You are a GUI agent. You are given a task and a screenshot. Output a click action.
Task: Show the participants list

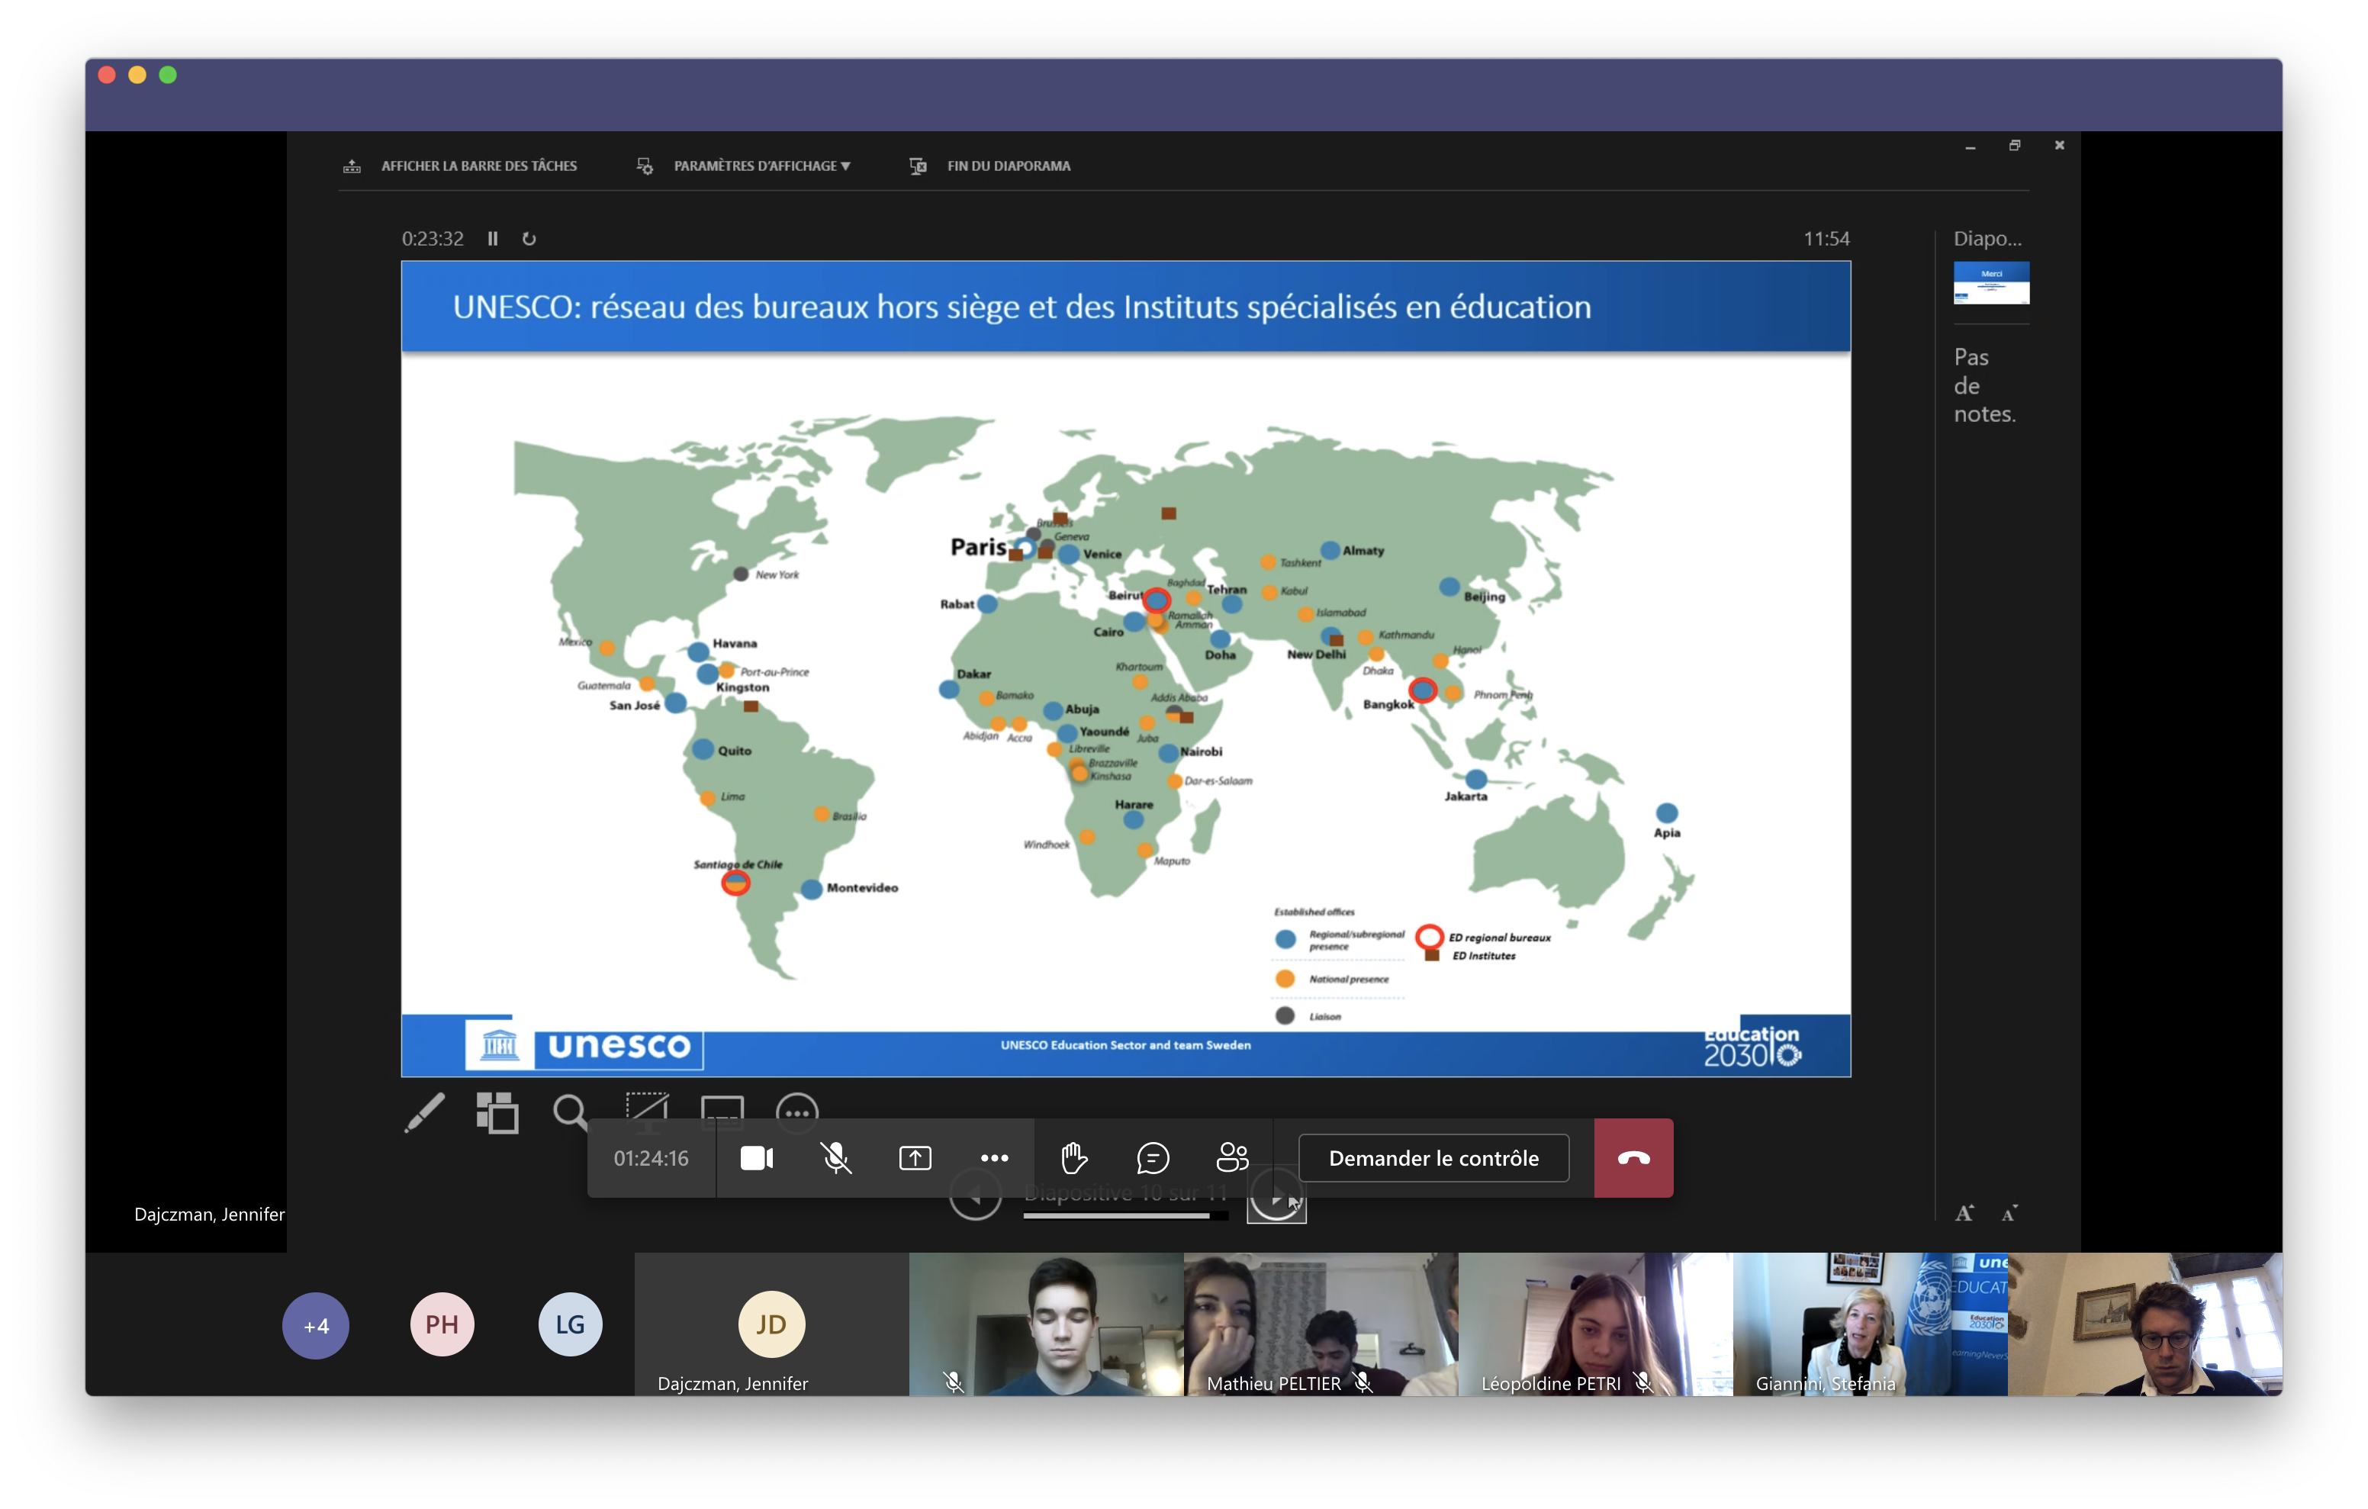pos(1231,1158)
